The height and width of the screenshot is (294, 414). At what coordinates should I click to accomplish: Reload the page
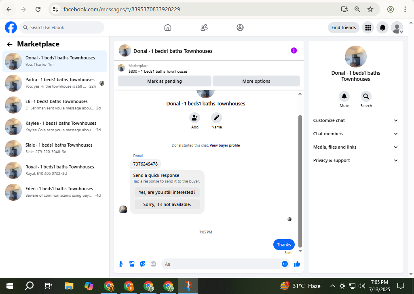(38, 9)
